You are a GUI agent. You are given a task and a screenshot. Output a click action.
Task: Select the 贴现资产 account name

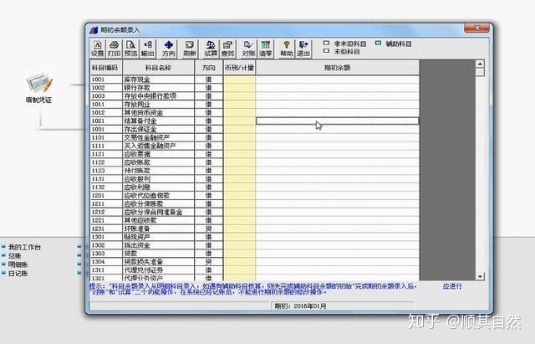[137, 237]
